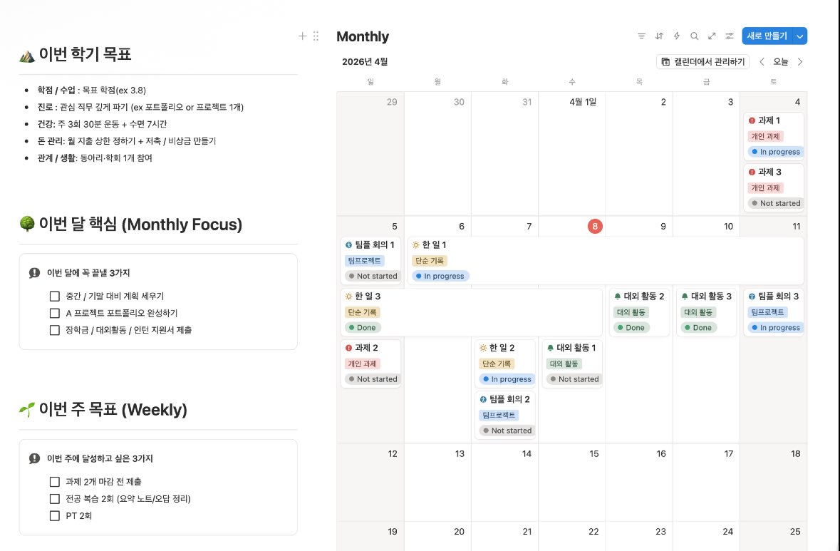Click the mountain emoji beside 이번 학기 목표

click(27, 55)
